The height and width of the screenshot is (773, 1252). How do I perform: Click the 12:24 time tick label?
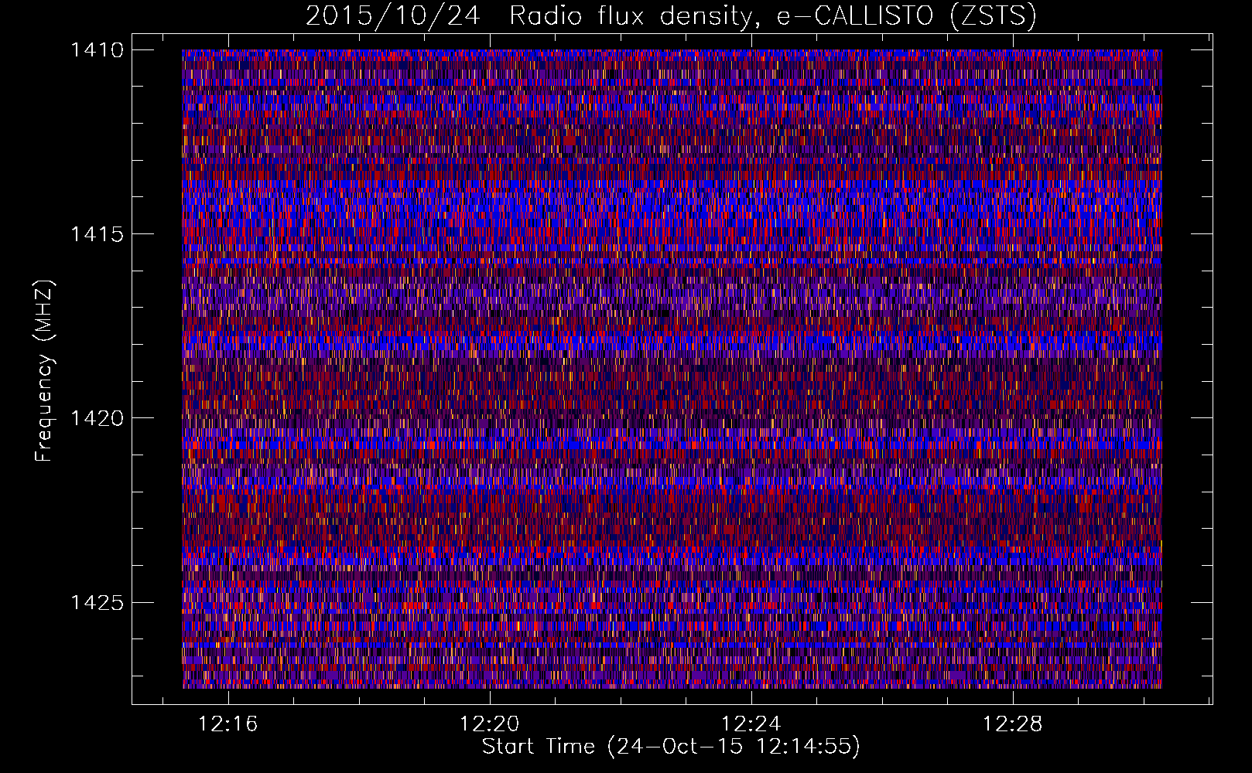(x=751, y=724)
